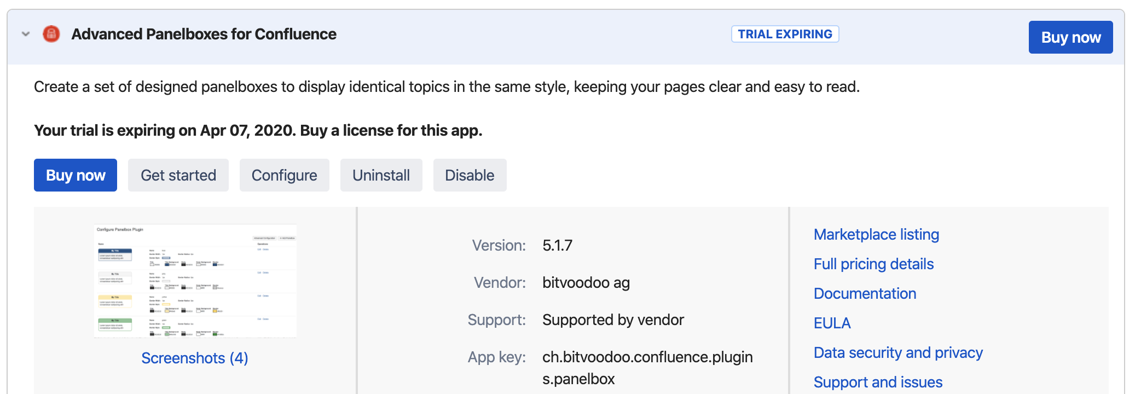Open Full pricing details
The image size is (1135, 394).
(x=873, y=264)
